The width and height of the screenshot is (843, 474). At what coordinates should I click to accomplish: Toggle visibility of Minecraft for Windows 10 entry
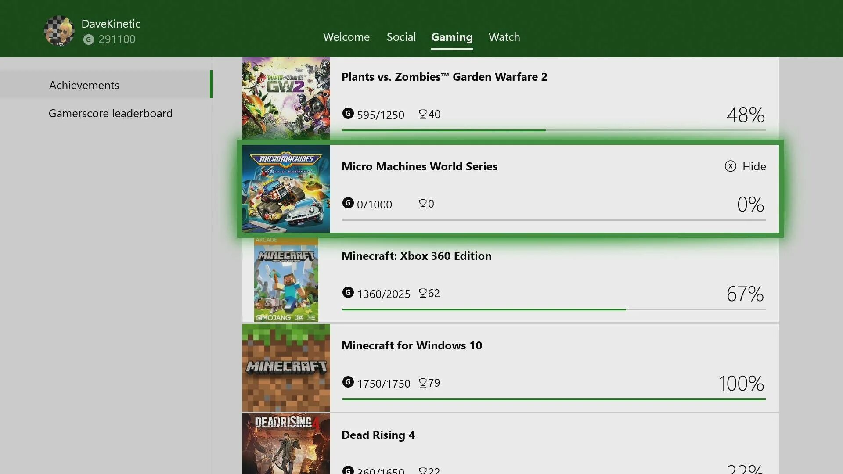pos(745,345)
